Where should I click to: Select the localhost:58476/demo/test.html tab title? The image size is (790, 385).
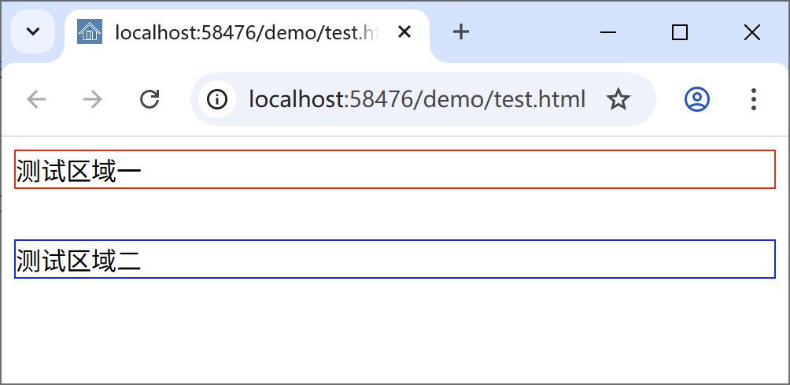[x=247, y=32]
